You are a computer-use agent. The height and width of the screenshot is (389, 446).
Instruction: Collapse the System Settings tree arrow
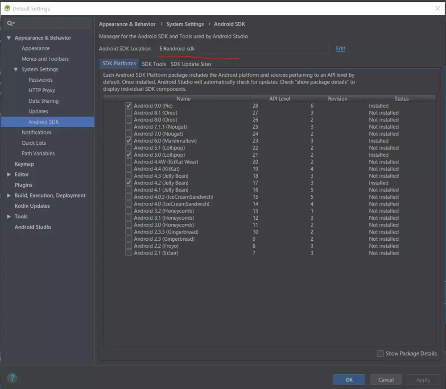click(16, 69)
